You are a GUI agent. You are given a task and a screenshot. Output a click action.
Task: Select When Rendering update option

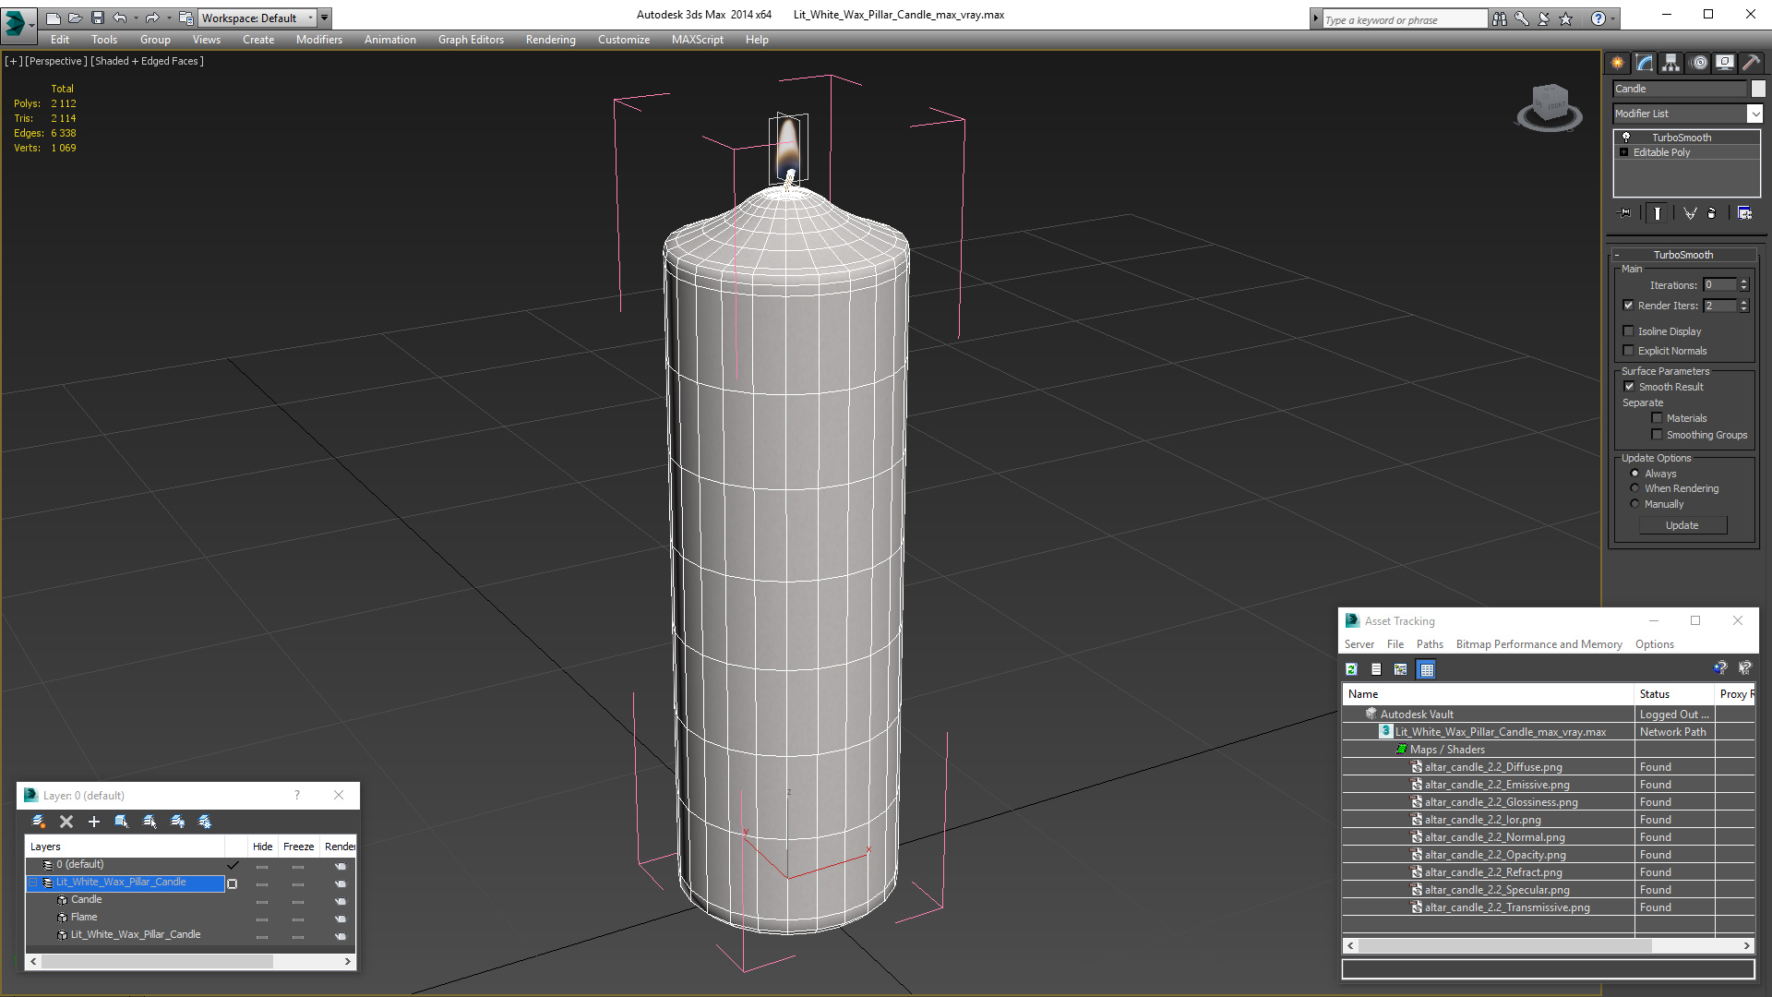(1635, 488)
